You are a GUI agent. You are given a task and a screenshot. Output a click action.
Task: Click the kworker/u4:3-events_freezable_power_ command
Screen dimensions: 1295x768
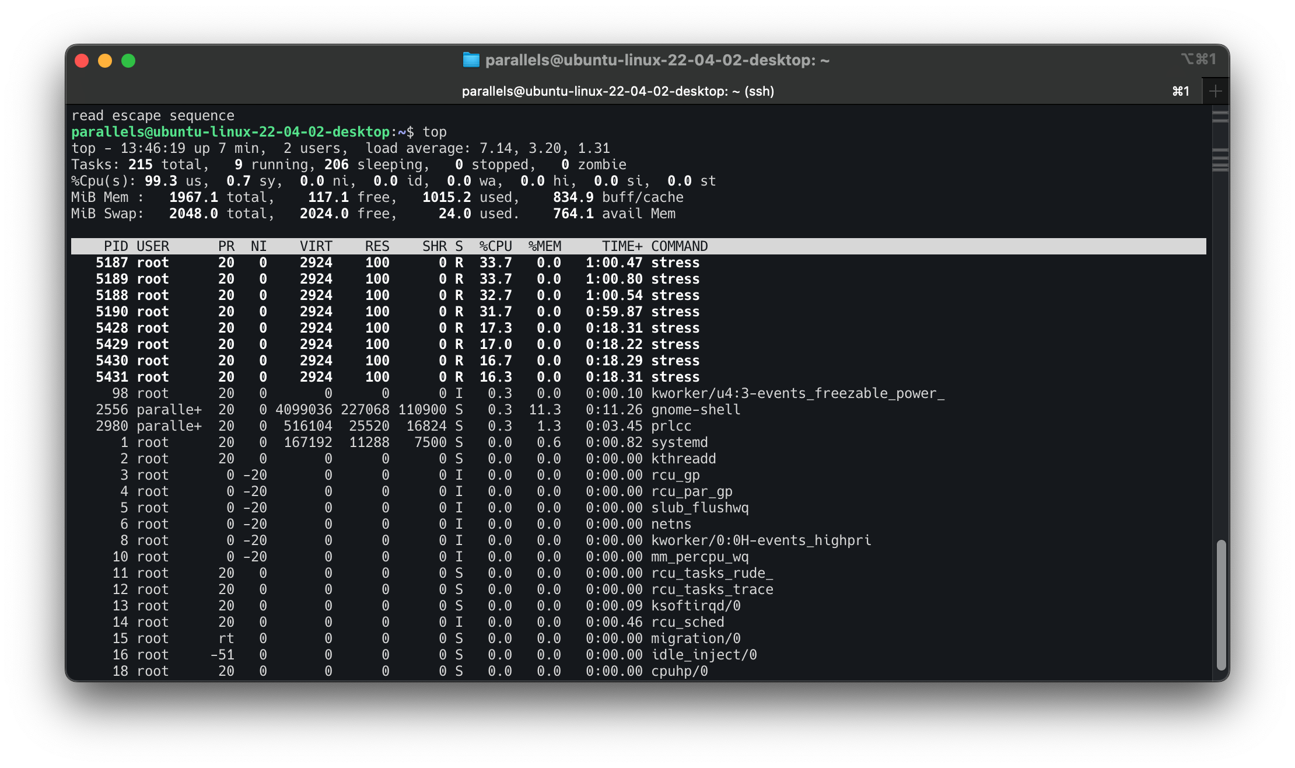coord(798,393)
